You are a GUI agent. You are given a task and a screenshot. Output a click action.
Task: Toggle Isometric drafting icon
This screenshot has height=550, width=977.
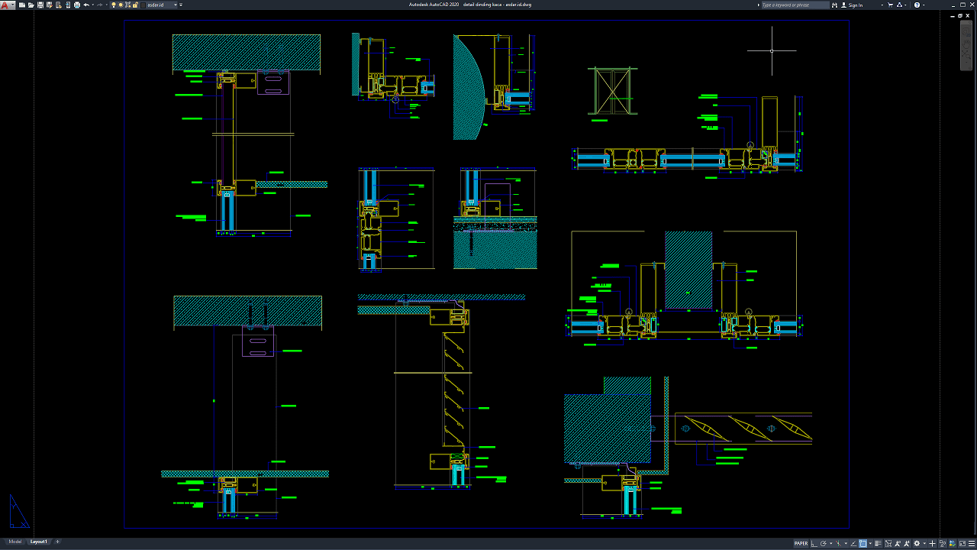[838, 544]
